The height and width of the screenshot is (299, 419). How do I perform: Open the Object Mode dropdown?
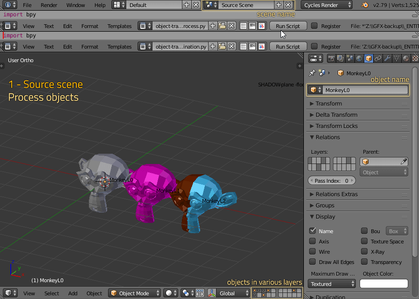coord(134,293)
